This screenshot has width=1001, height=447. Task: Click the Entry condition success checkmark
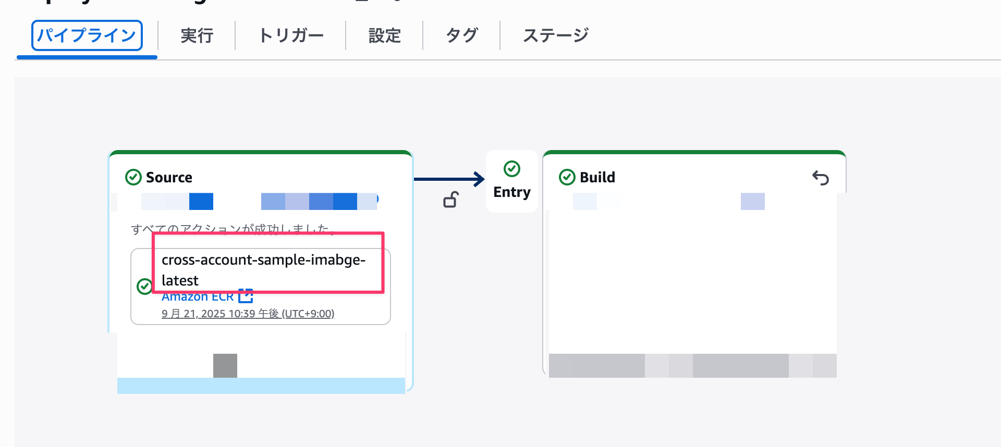[x=512, y=169]
